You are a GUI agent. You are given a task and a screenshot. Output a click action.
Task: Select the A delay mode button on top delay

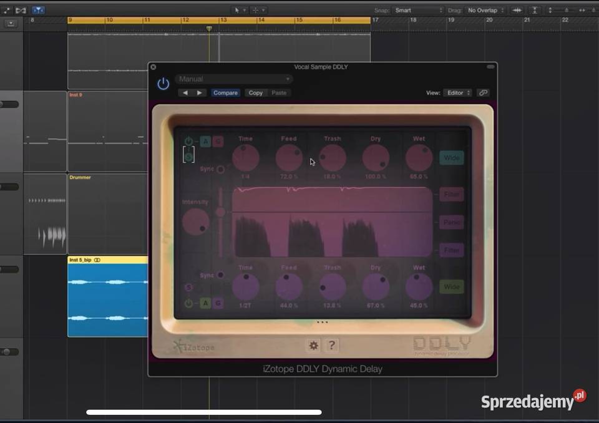(206, 142)
